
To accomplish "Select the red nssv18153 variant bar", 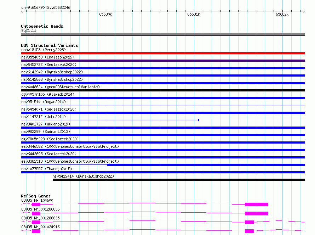I will (163, 53).
